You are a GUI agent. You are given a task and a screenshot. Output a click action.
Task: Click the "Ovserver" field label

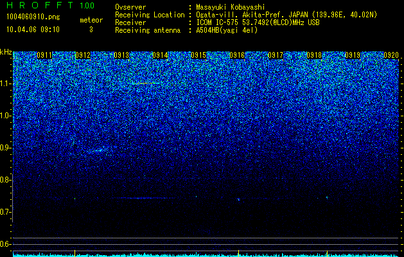pos(130,7)
